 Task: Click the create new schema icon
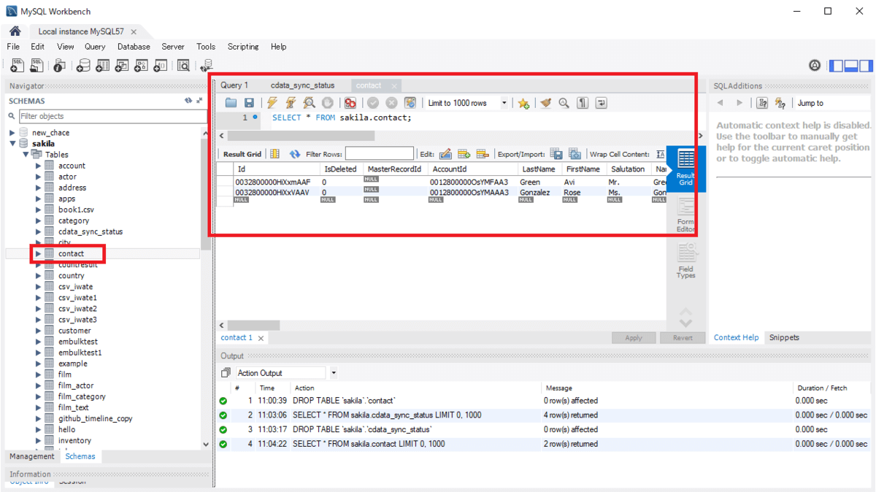(x=83, y=66)
